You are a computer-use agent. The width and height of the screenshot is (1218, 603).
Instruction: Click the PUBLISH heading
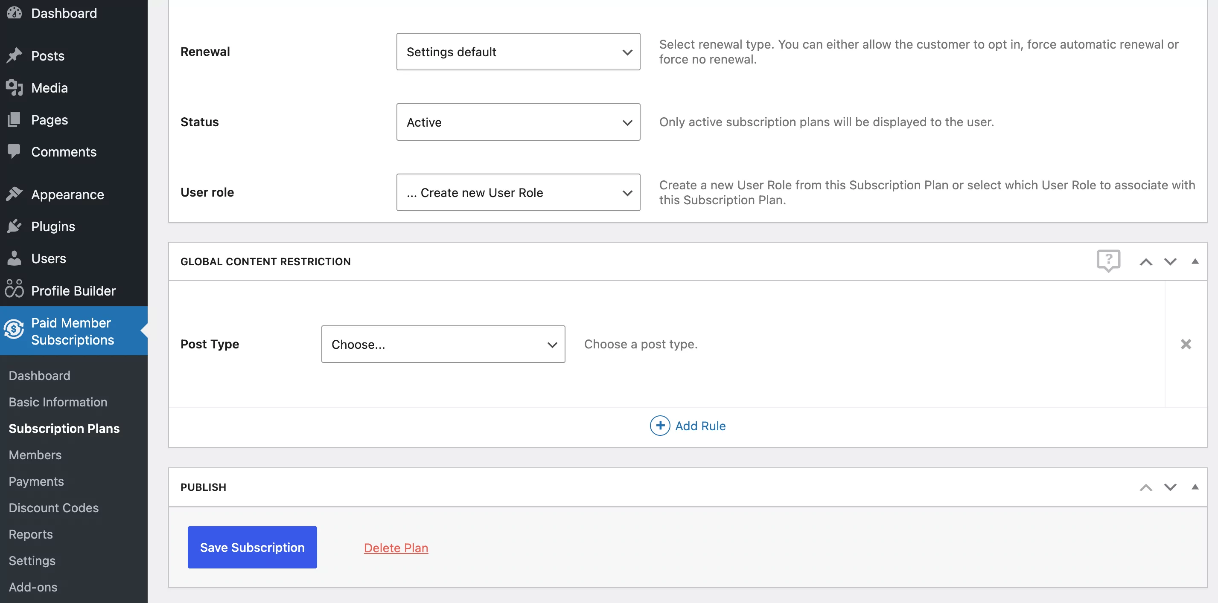(203, 487)
